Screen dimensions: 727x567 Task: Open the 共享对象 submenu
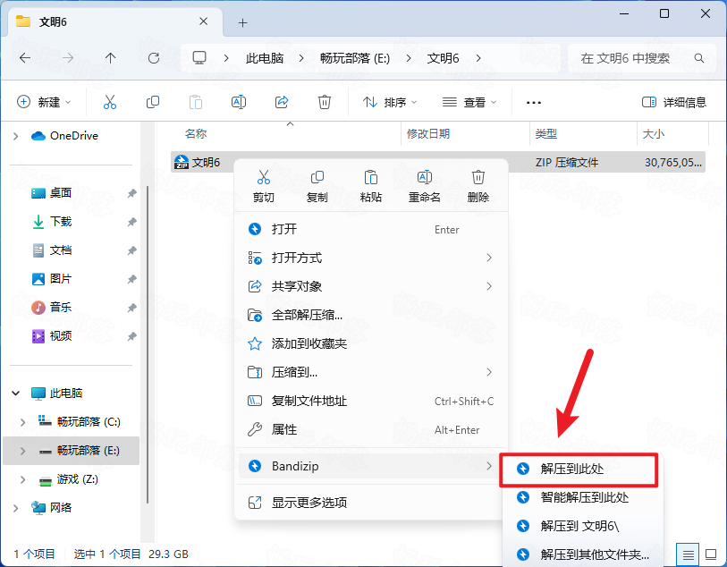(371, 286)
